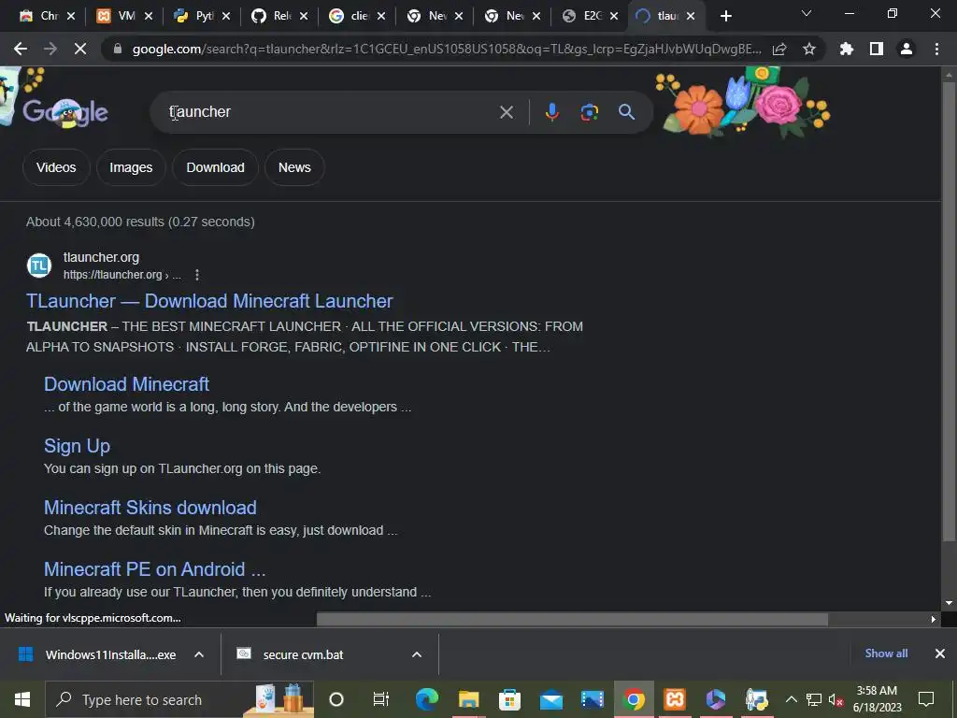Screen dimensions: 957x718
Task: Open Chrome's three-dot menu
Action: click(936, 49)
